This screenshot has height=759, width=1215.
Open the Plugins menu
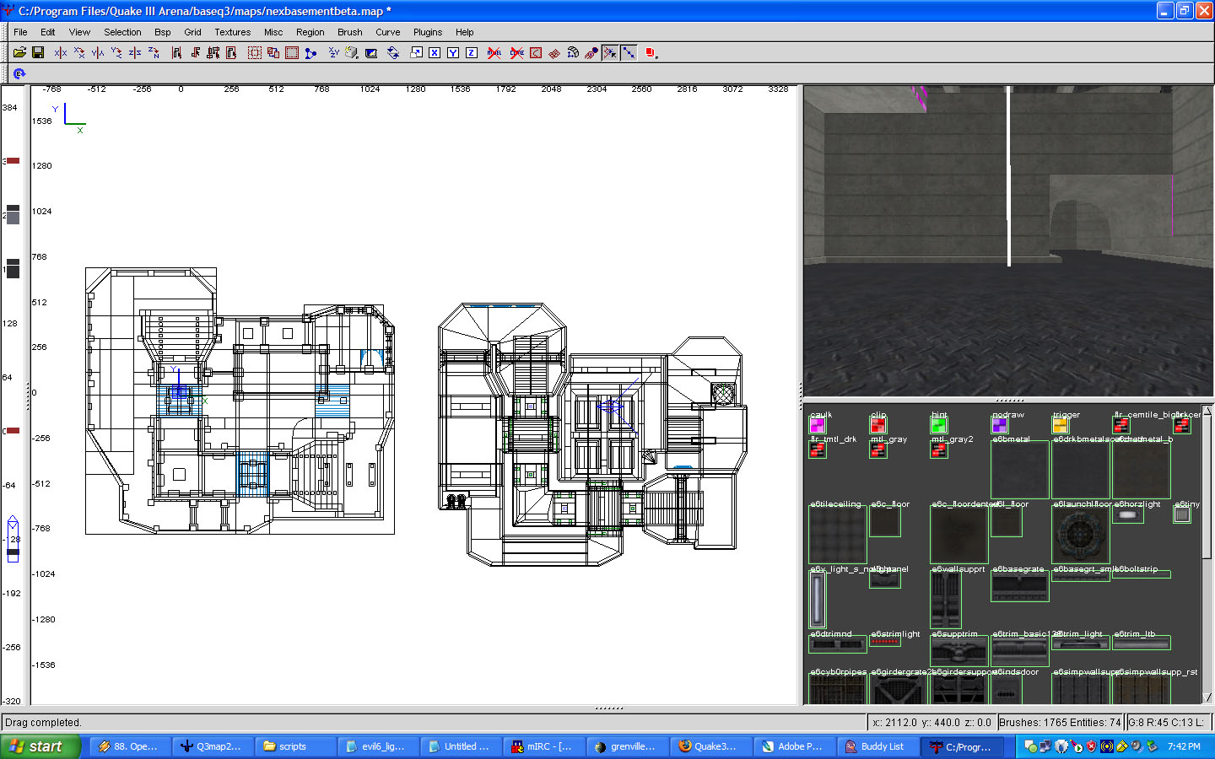click(x=428, y=32)
